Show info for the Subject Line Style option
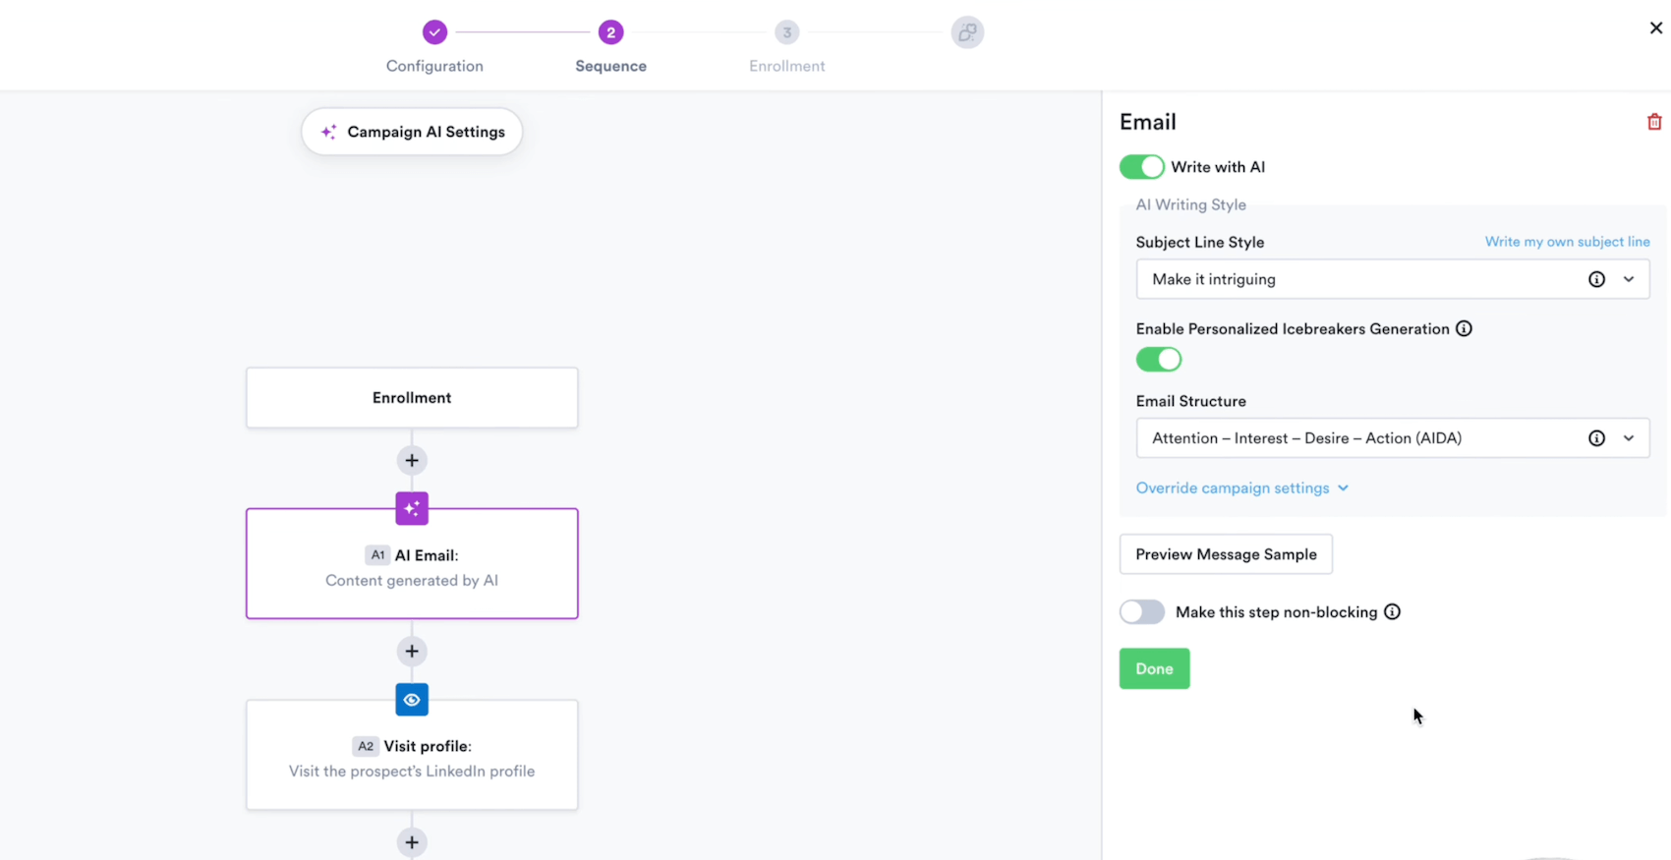 [1596, 279]
